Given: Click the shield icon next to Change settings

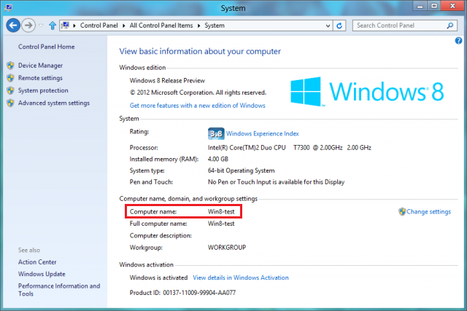Looking at the screenshot, I should (x=402, y=212).
